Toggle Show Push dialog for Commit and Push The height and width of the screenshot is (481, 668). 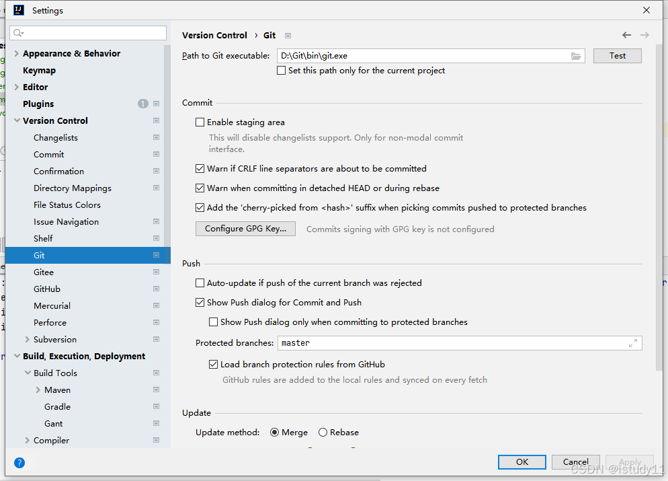pyautogui.click(x=200, y=302)
